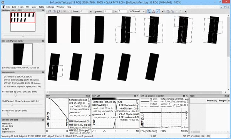Click the gamma input field

pos(108,11)
